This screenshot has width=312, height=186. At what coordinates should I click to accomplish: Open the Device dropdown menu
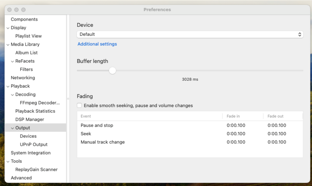point(190,35)
